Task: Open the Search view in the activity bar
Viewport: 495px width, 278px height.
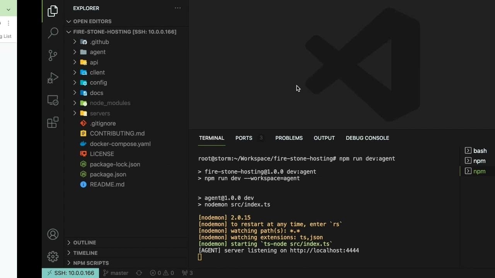Action: 53,33
